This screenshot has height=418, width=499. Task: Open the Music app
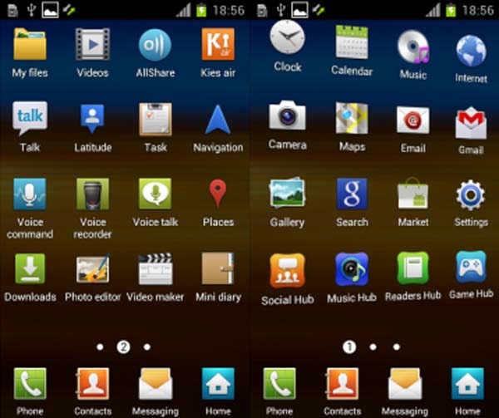point(413,47)
